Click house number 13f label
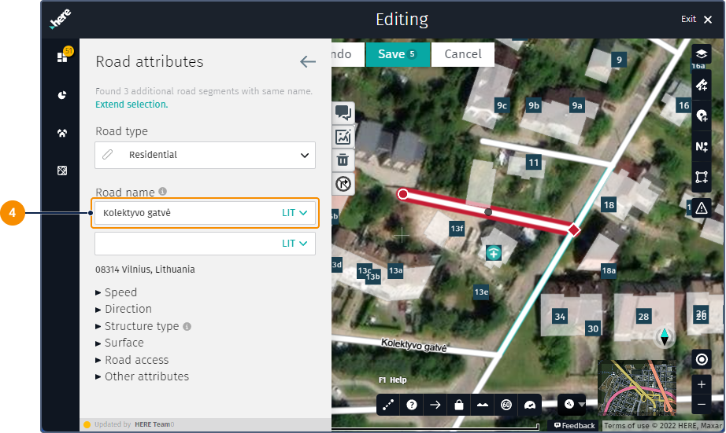This screenshot has height=433, width=726. (x=457, y=228)
